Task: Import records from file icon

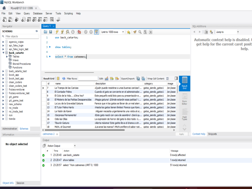Action: 143,78
